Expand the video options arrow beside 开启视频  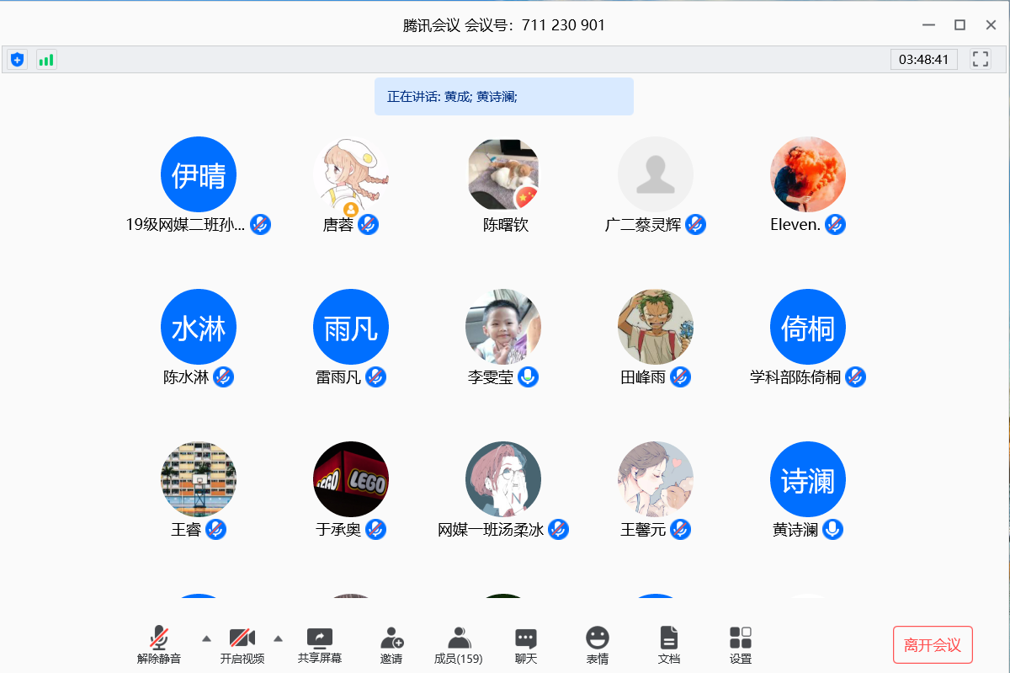279,638
